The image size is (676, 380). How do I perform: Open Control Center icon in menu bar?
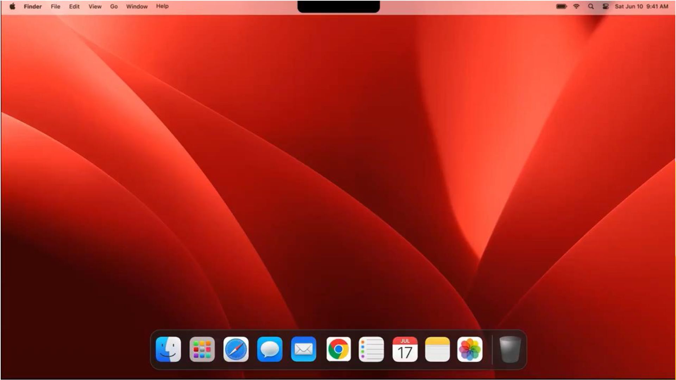(x=606, y=6)
